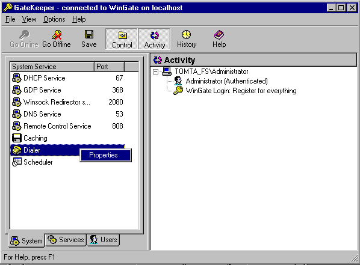
Task: Select WinGate Login: Register for everything entry
Action: click(x=241, y=91)
